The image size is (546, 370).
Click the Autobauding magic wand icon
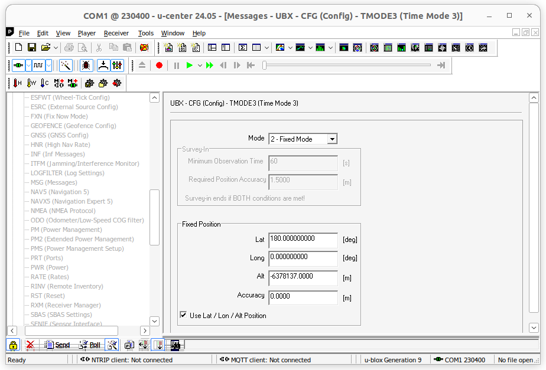click(x=66, y=65)
